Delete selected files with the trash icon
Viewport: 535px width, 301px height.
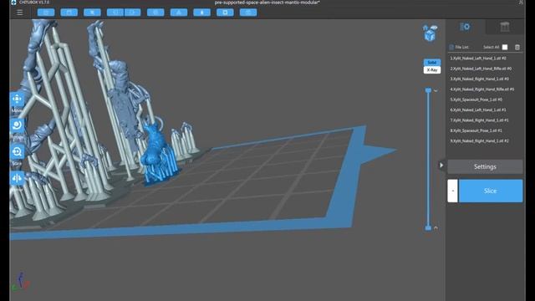[x=517, y=47]
